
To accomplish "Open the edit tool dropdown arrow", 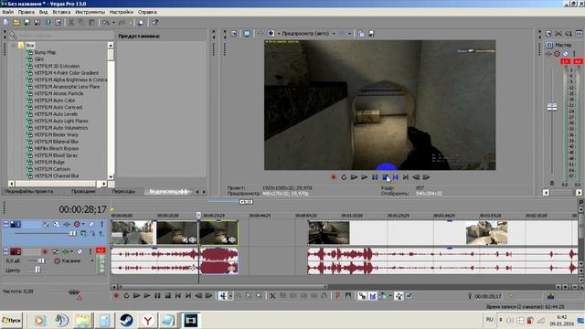I will (230, 296).
